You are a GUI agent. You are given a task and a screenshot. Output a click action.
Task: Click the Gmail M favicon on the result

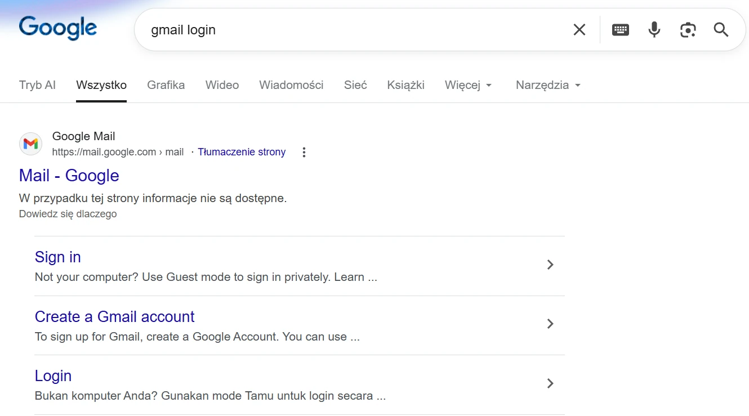tap(30, 144)
